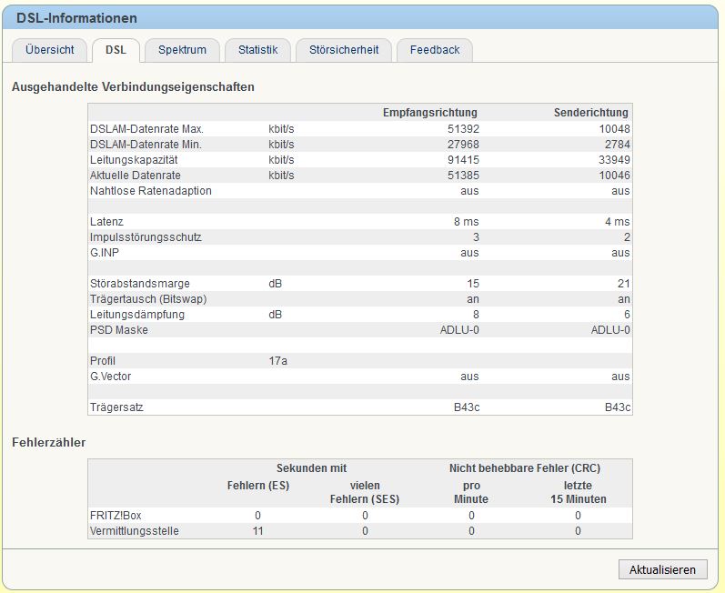The width and height of the screenshot is (725, 593).
Task: Click the Aktualisieren button
Action: (662, 569)
